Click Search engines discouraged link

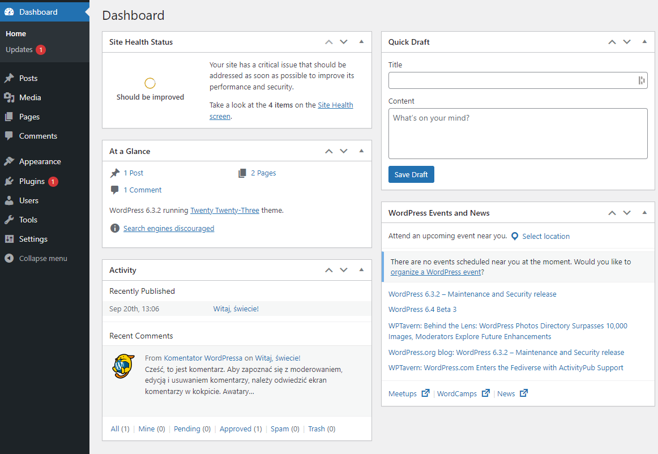(169, 228)
